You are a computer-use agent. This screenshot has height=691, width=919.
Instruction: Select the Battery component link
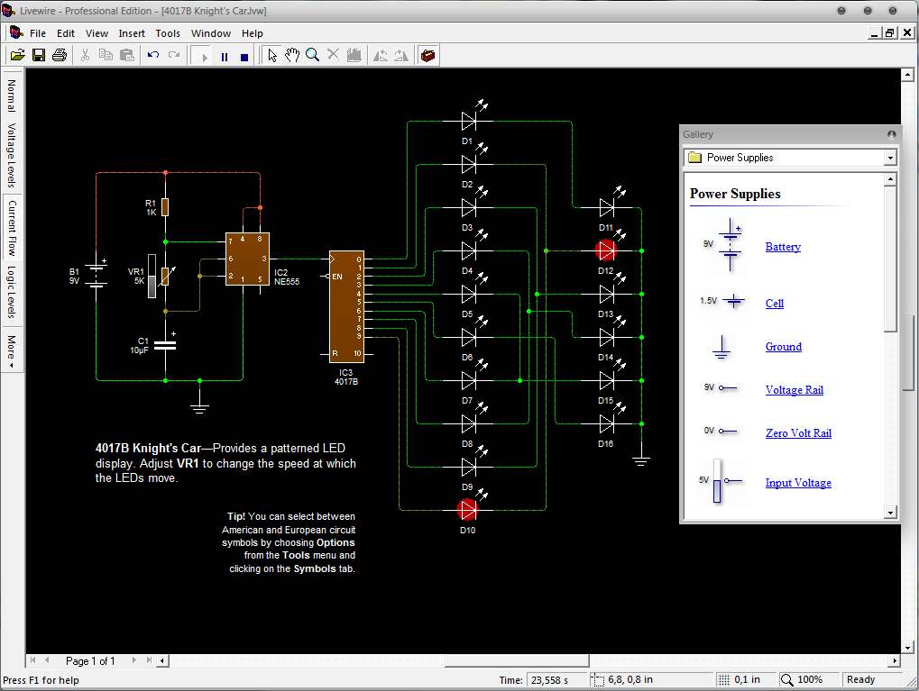781,246
